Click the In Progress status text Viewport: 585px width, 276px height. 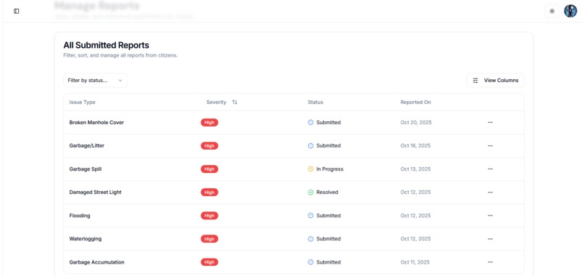(330, 169)
